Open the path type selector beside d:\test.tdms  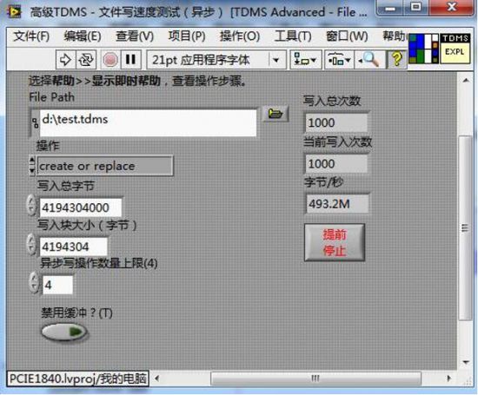click(35, 122)
